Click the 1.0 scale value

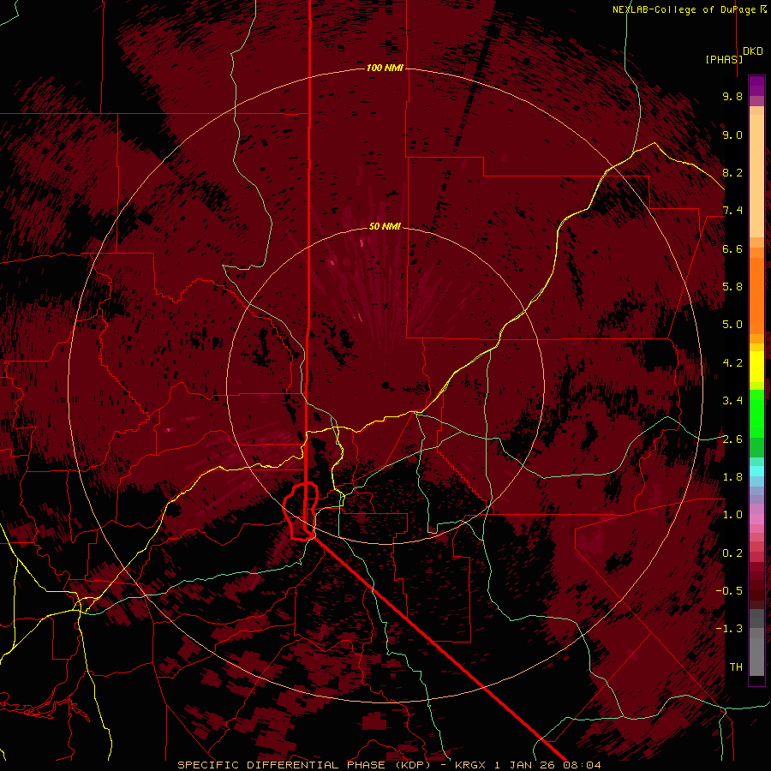click(732, 515)
